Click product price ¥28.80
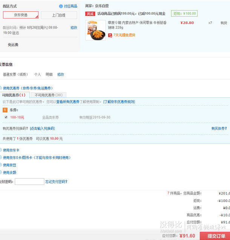The width and height of the screenshot is (230, 240). coord(187,23)
